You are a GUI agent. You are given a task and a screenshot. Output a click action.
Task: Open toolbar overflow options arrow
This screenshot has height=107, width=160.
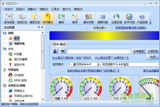pyautogui.click(x=150, y=23)
